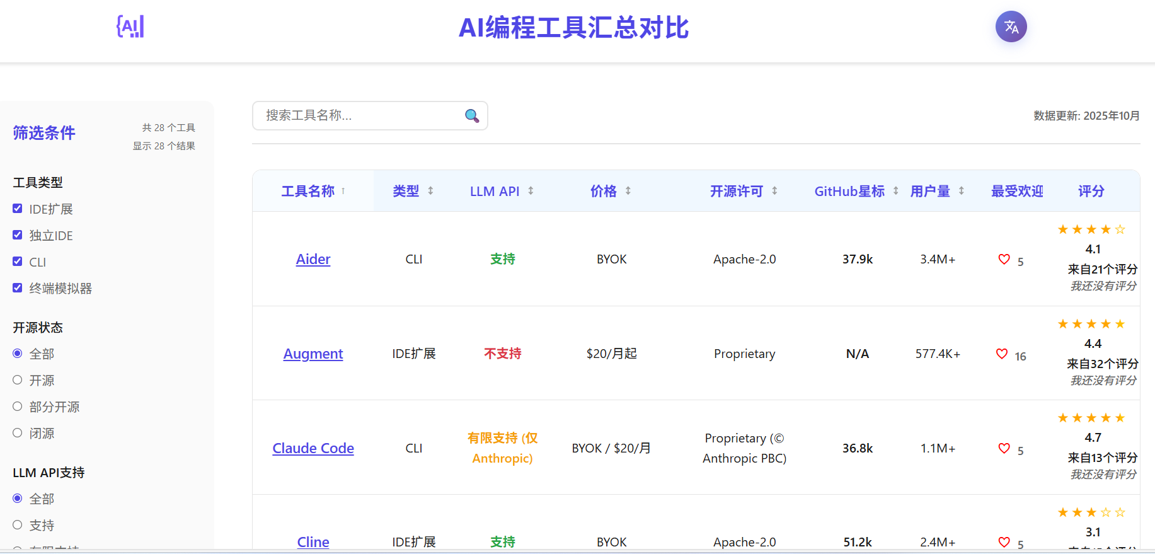This screenshot has height=554, width=1155.
Task: Click Claude Code's 有限支持 LLM API cell
Action: (502, 448)
